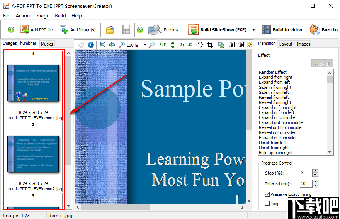Click the effect list scrollbar thumb
340x219 pixels.
point(330,79)
